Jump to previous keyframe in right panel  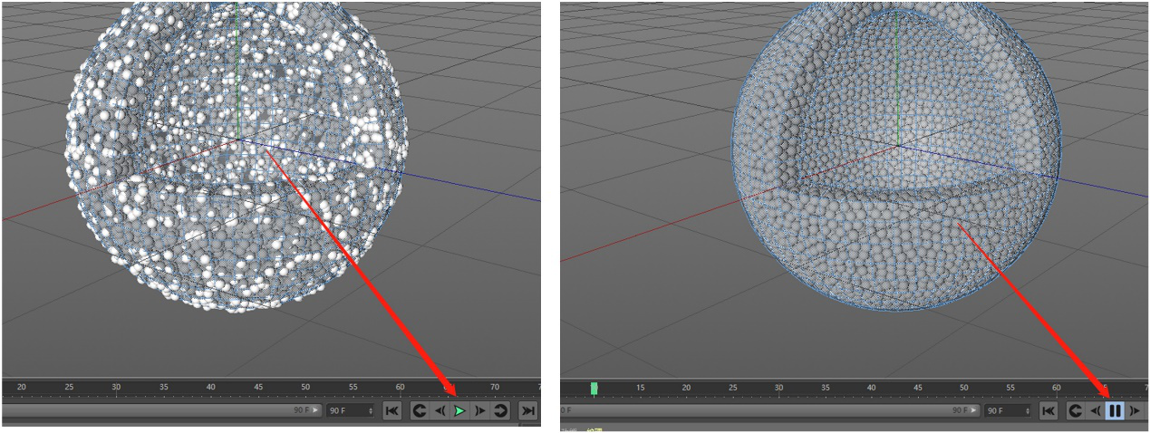click(x=1076, y=411)
